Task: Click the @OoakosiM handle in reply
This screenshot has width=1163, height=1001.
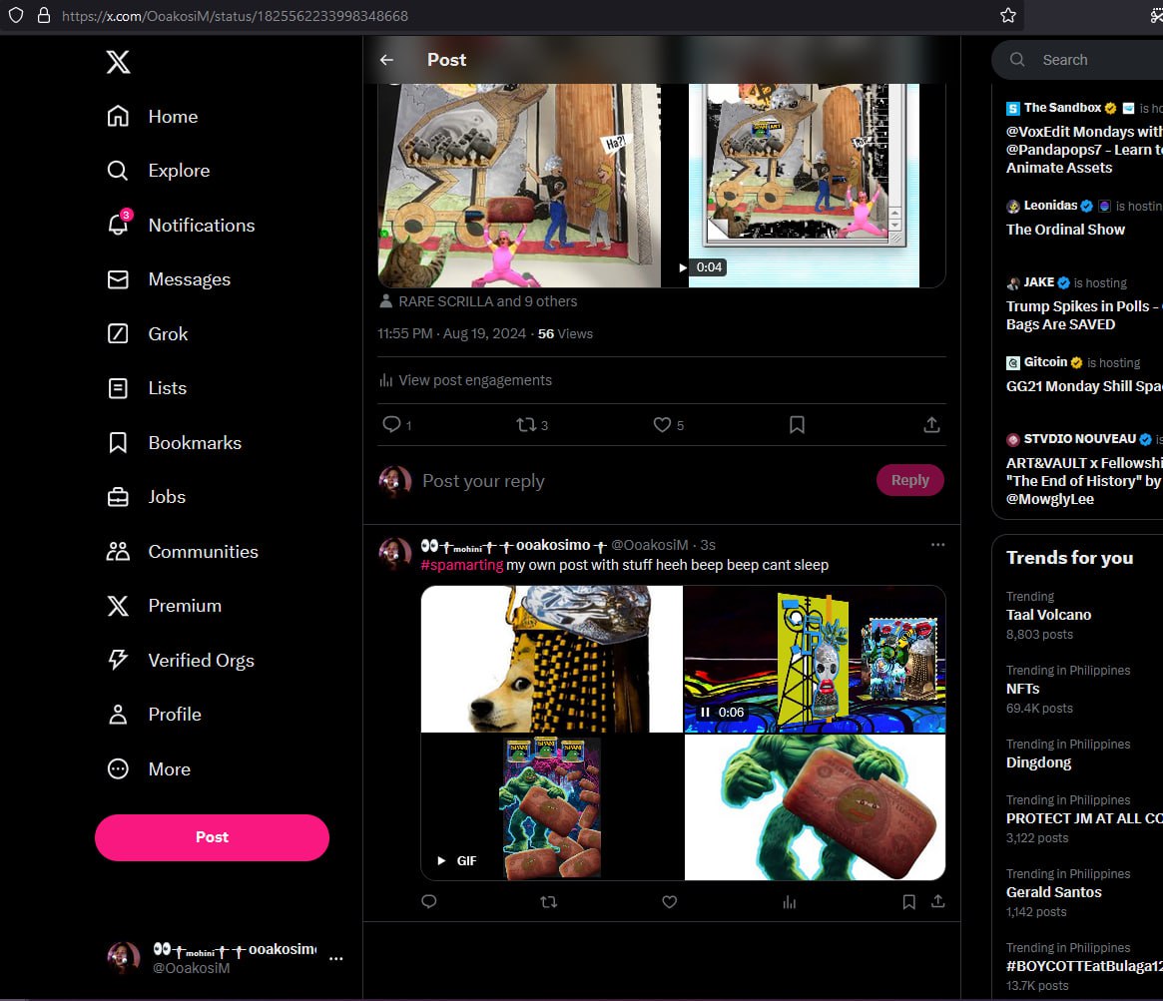Action: click(x=649, y=545)
